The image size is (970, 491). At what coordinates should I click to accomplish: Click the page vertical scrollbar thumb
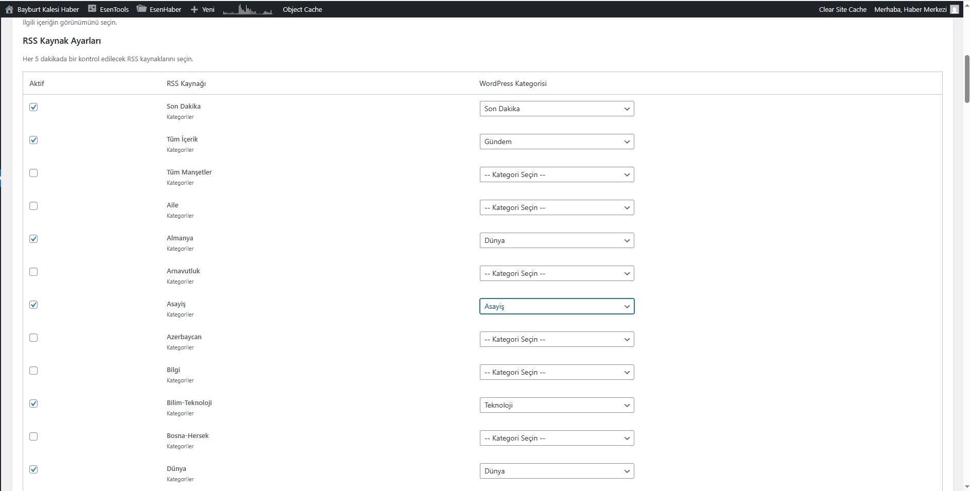[966, 78]
